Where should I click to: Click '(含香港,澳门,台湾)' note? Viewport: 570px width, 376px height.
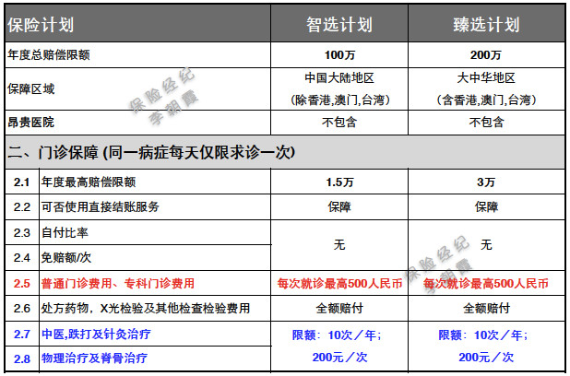coord(486,100)
